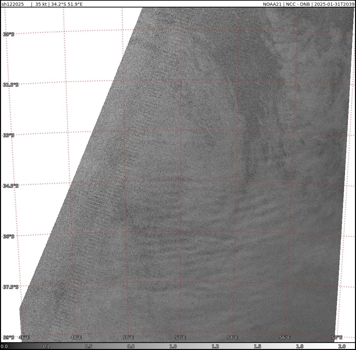356x350 pixels.
Task: Click the 36°S latitude label
Action: tap(9, 237)
